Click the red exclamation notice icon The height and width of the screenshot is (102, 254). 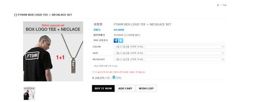click(93, 72)
